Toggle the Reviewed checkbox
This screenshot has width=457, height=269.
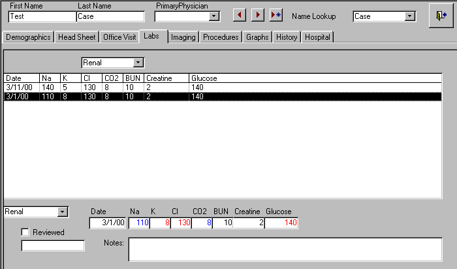point(25,232)
